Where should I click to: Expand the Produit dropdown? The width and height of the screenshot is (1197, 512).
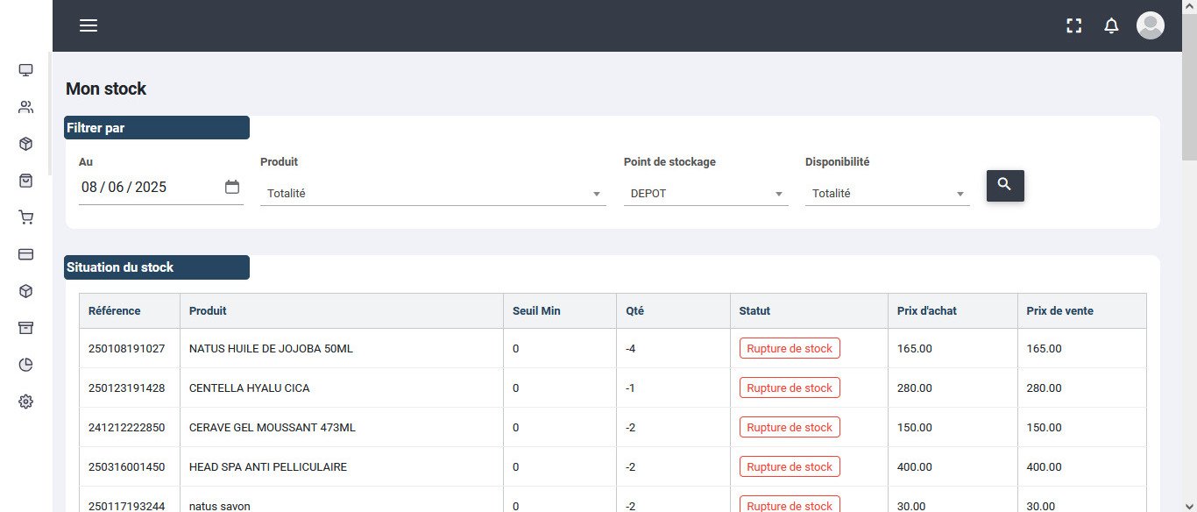coord(433,194)
